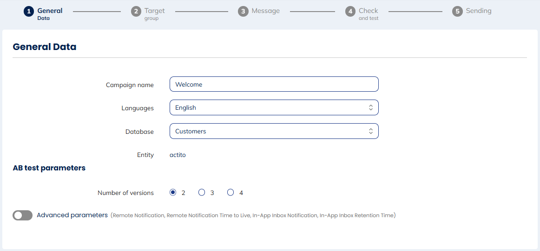Focus the Campaign name input field
Image resolution: width=540 pixels, height=251 pixels.
click(274, 84)
